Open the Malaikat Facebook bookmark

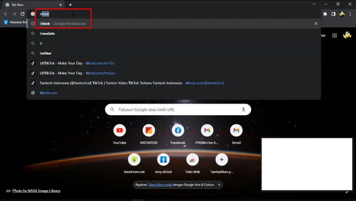click(15, 22)
